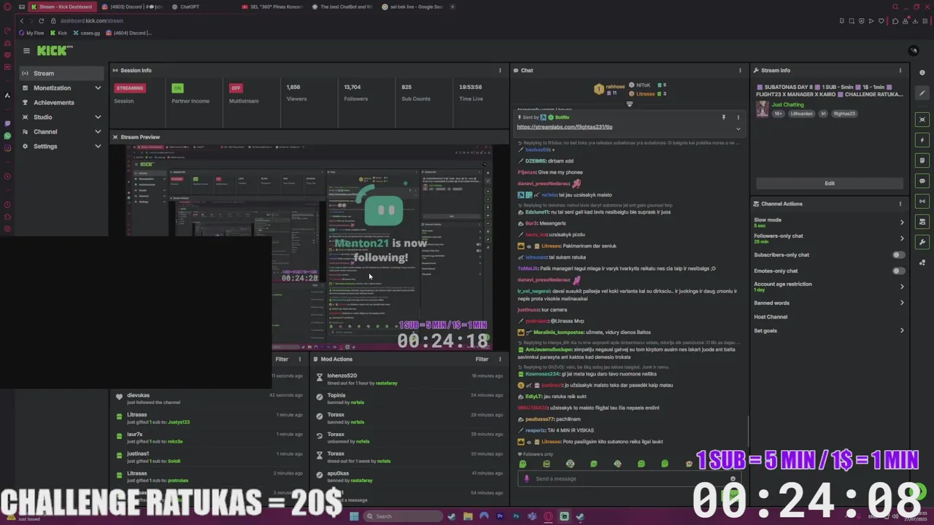Open Twitch in Opera sidebar

[7, 123]
